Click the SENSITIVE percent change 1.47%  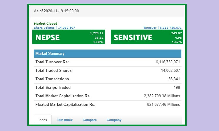(177, 42)
